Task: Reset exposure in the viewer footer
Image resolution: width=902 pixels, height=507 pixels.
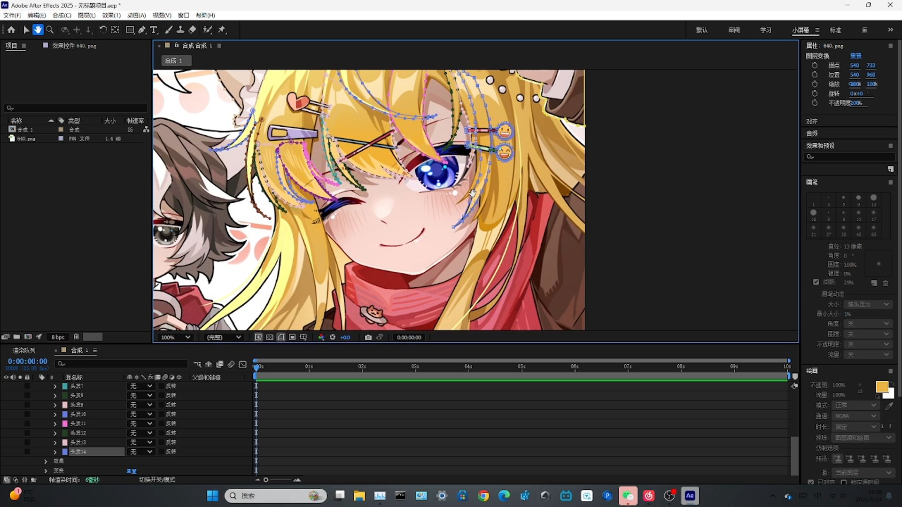Action: [x=333, y=337]
